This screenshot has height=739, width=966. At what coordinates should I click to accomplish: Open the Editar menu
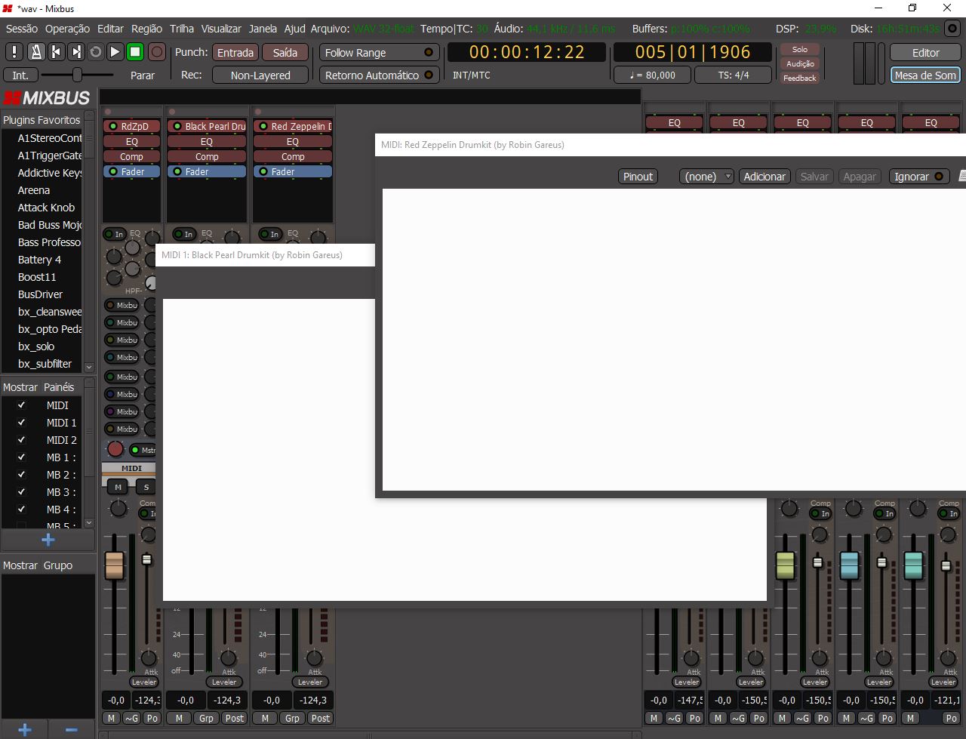[x=110, y=29]
